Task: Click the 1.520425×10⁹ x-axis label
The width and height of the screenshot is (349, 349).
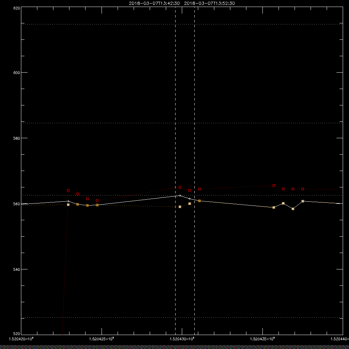Action: (102, 339)
